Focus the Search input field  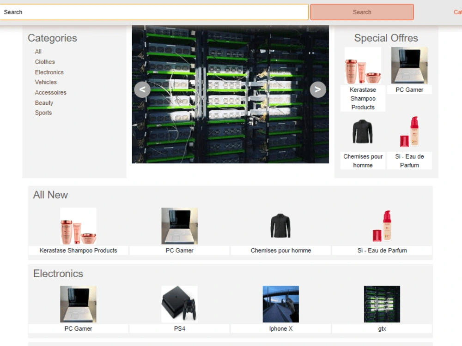[x=154, y=12]
